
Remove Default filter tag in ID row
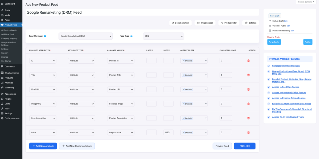pos(183,61)
